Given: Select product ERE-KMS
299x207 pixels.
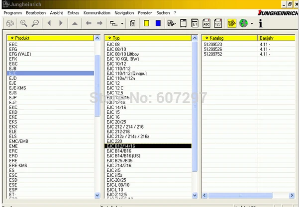Looking at the screenshot, I should [50, 165].
